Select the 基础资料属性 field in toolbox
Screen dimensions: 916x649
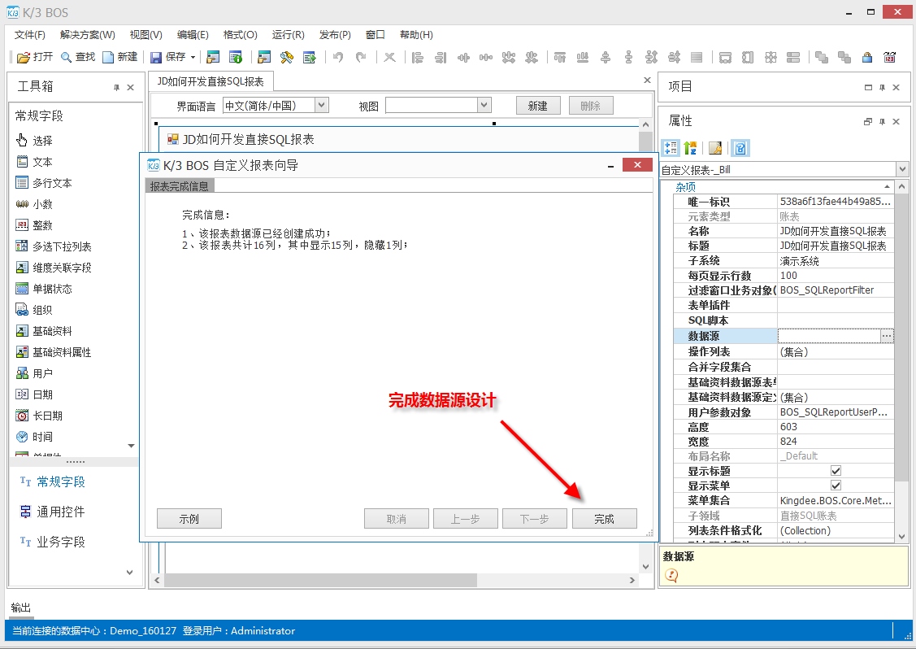pos(54,352)
